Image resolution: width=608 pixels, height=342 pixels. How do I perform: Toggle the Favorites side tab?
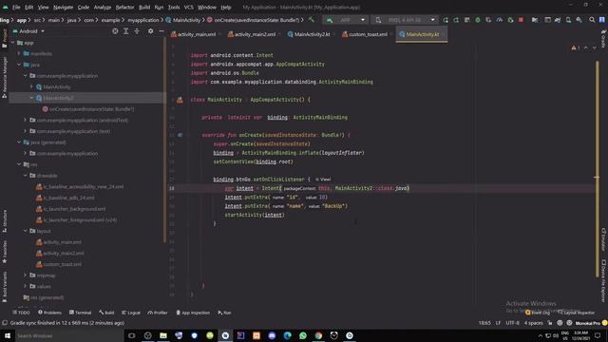pos(5,252)
